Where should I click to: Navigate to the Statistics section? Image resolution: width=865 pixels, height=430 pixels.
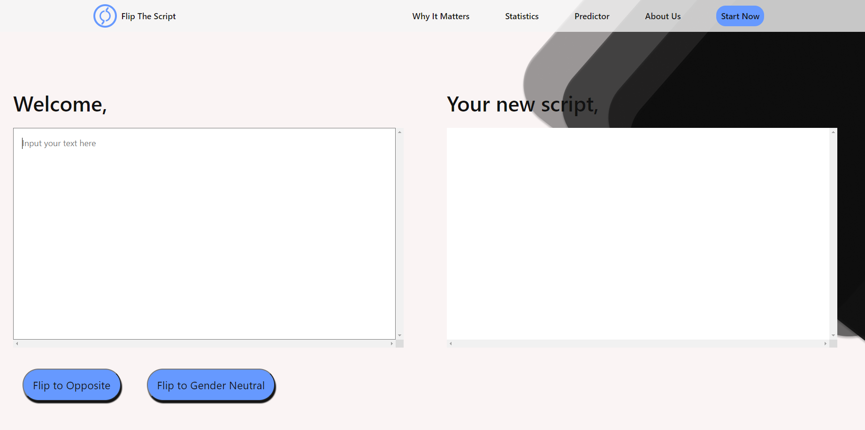521,16
